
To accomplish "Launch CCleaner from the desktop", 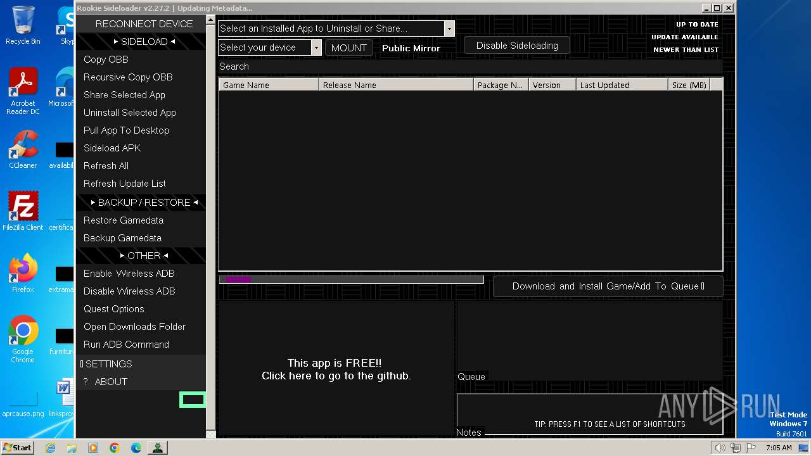I will tap(23, 149).
